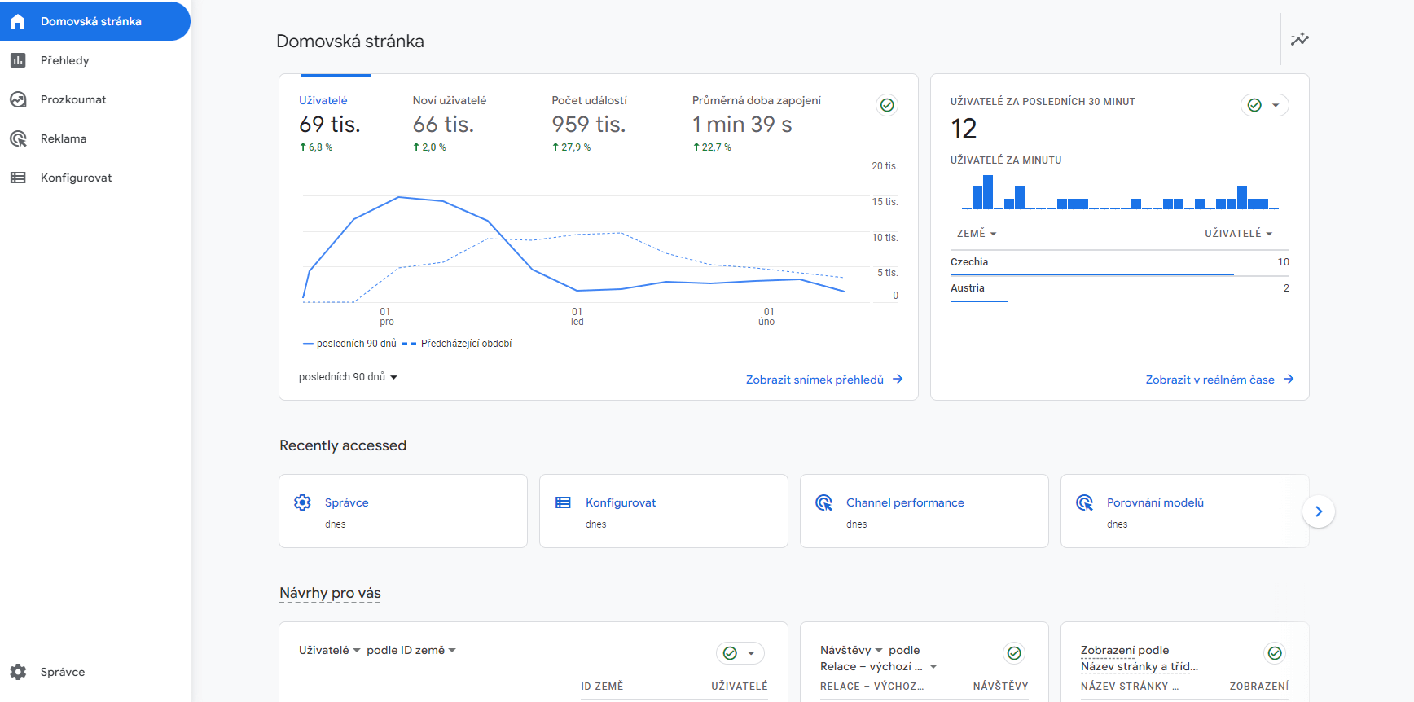The height and width of the screenshot is (702, 1414).
Task: Click the Prozkoumat explore icon
Action: 18,99
